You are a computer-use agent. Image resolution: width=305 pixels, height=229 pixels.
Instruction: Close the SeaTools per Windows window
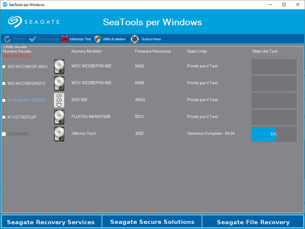[298, 5]
